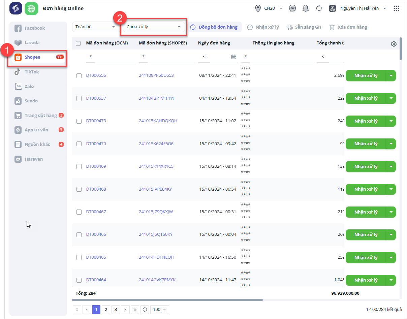Click the horizontal table scrollbar
Screen dimensions: 407x319
(167, 300)
